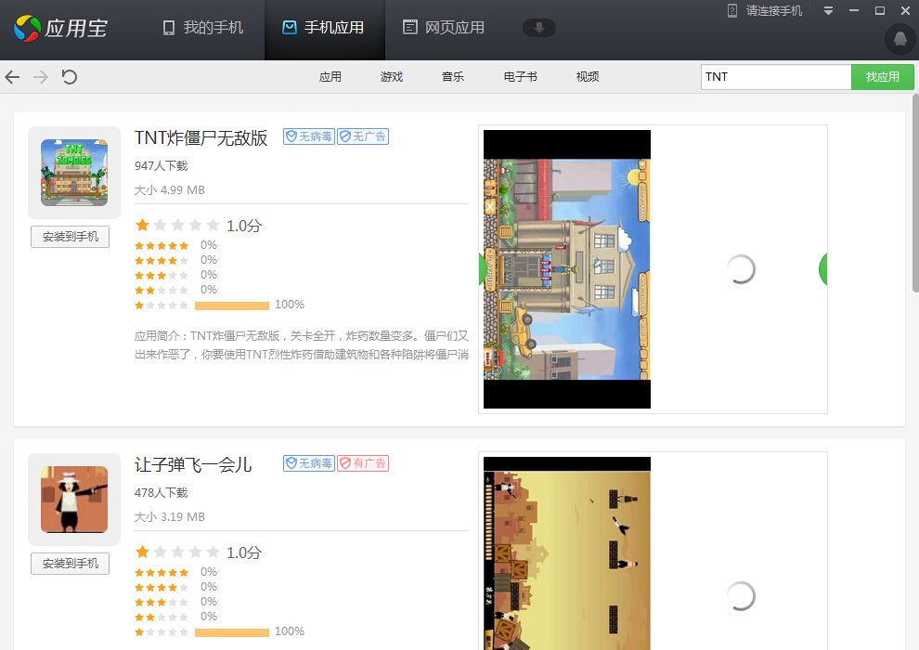Select the 音乐 category tab

coord(453,77)
